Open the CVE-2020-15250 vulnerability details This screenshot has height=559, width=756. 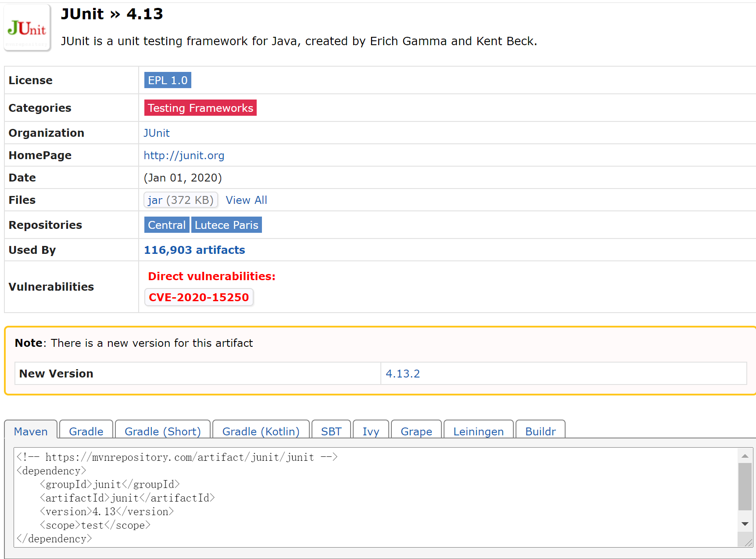(199, 297)
